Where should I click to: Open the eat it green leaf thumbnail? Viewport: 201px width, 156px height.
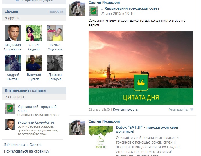(x=100, y=137)
